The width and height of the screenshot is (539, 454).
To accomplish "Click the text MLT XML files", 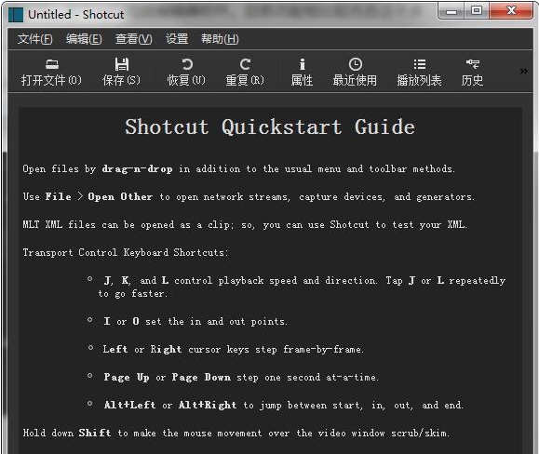I will click(x=60, y=224).
